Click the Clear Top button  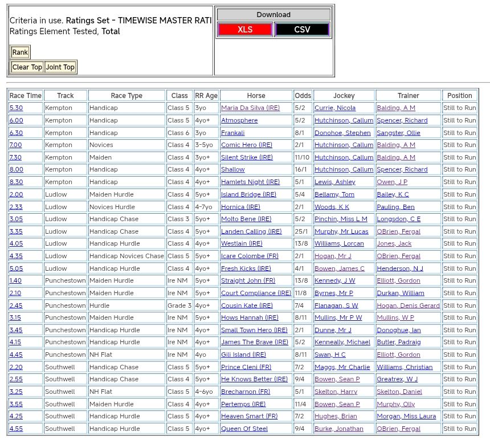[x=27, y=67]
